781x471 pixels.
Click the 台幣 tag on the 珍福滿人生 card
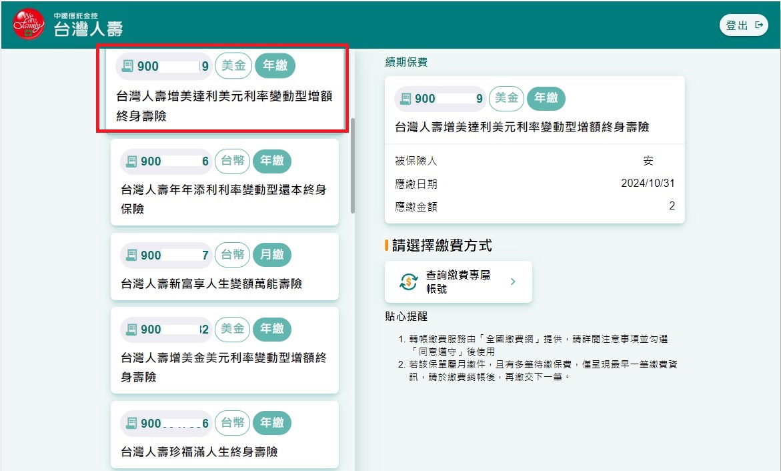click(x=233, y=423)
